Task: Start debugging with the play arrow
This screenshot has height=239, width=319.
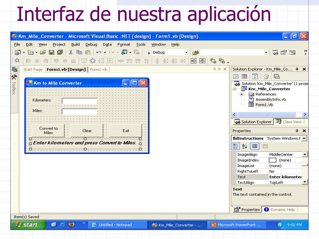Action: (149, 53)
